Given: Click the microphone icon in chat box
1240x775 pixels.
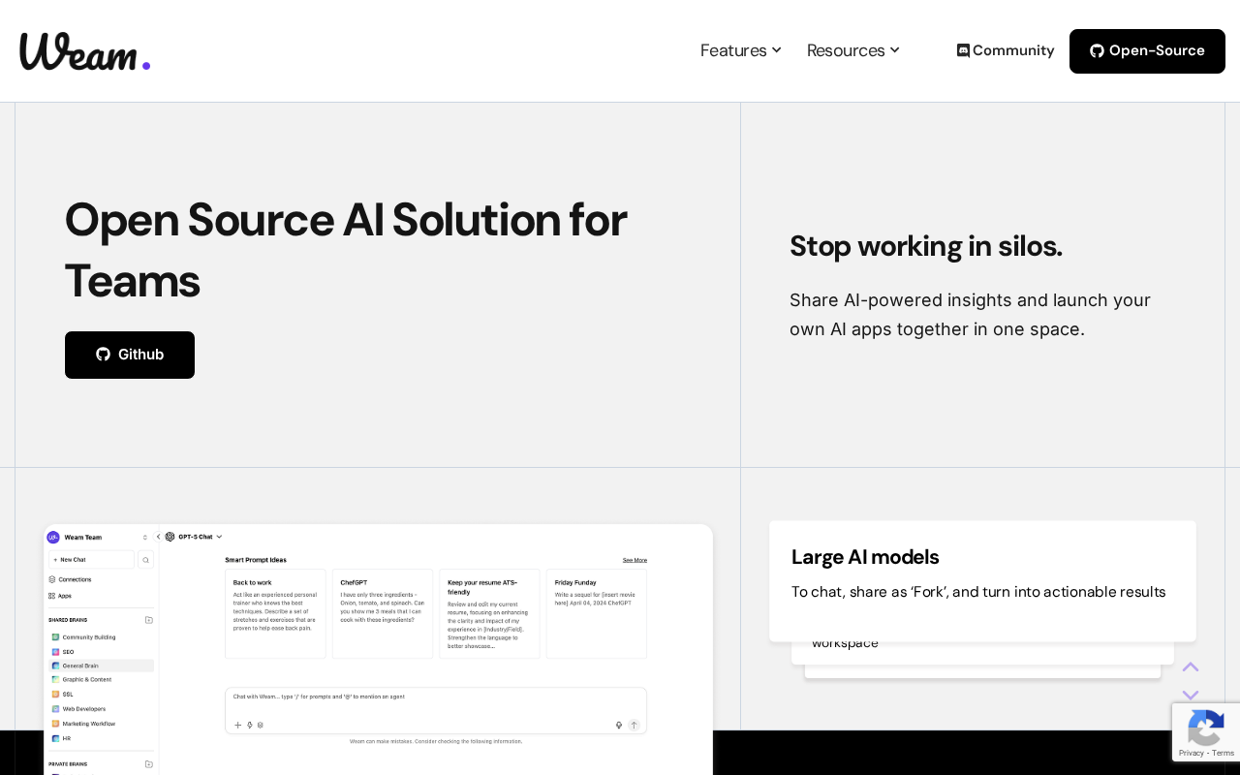Looking at the screenshot, I should pos(619,725).
